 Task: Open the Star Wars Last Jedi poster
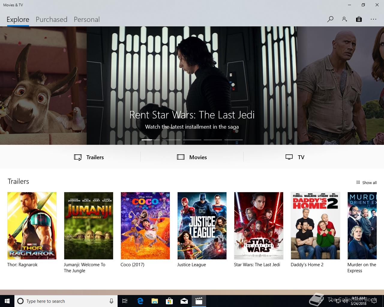(259, 226)
